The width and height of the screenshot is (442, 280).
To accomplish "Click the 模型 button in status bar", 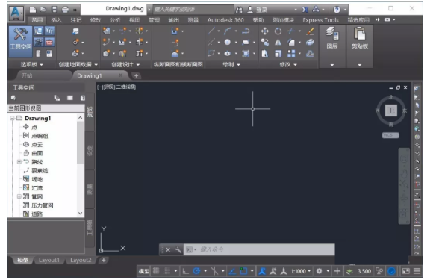I will 144,271.
